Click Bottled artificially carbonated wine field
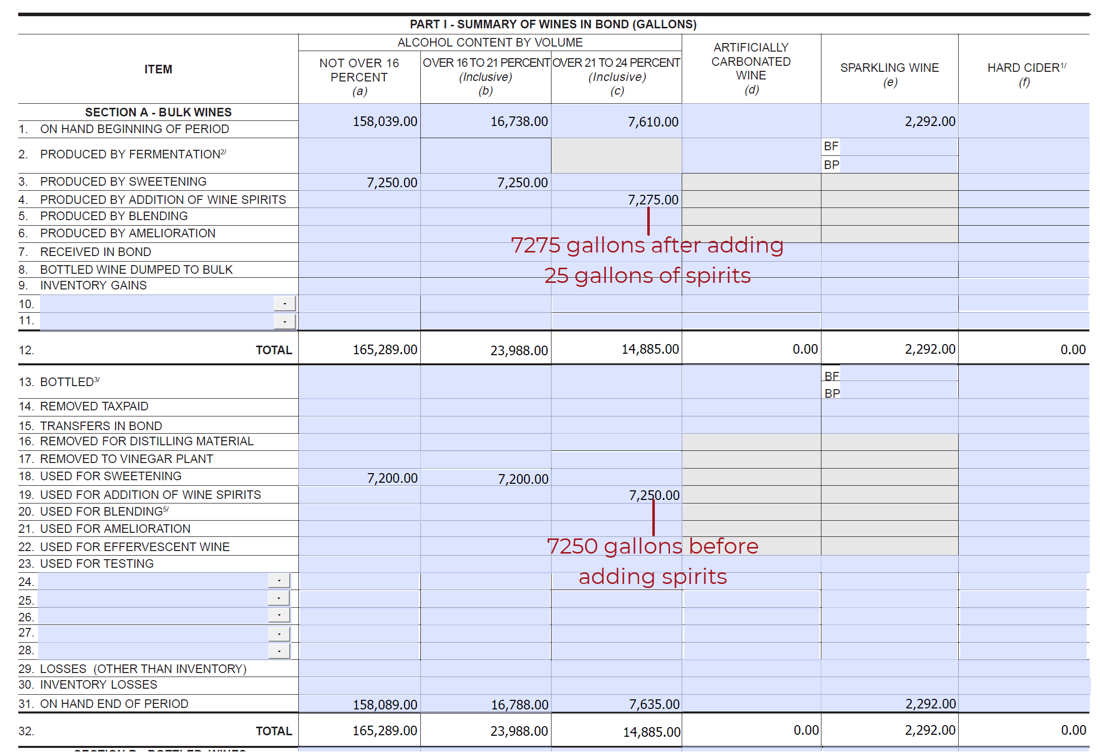Viewport: 1100px width, 756px height. coord(752,382)
